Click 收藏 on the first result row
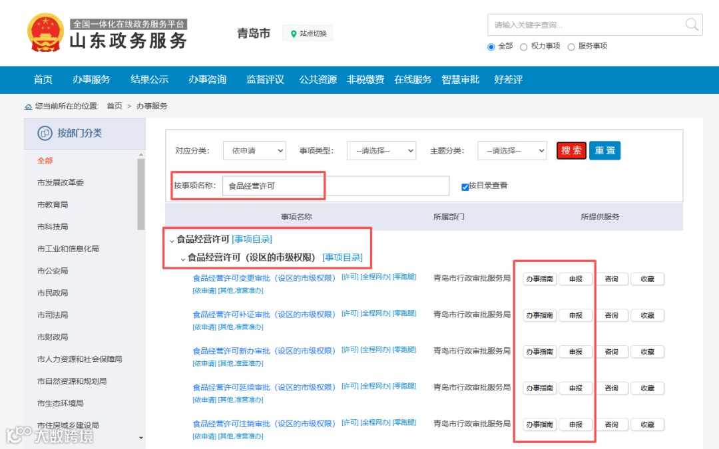This screenshot has width=719, height=449. pos(647,279)
